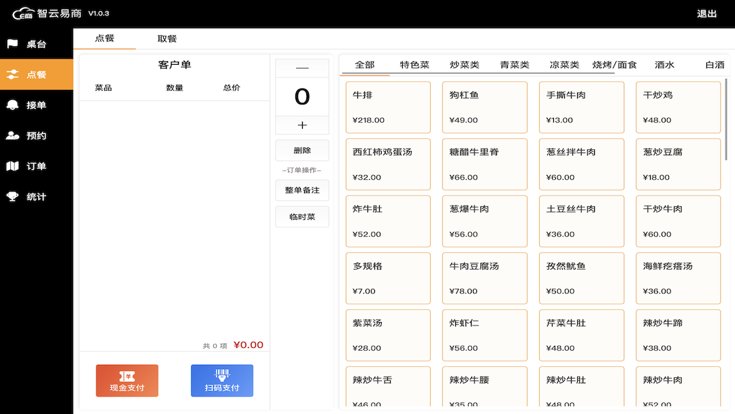
Task: Click the 智云易商 cloud logo
Action: coord(24,14)
